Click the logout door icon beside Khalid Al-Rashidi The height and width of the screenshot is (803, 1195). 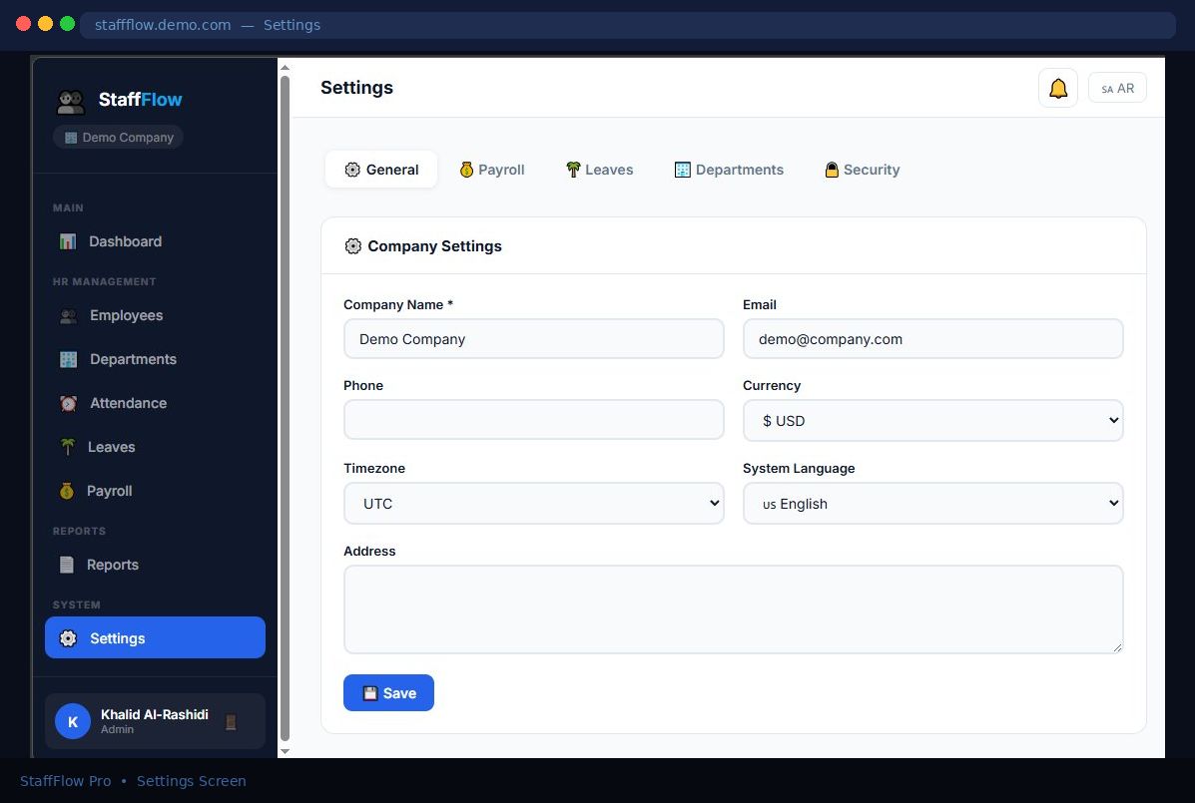coord(231,722)
